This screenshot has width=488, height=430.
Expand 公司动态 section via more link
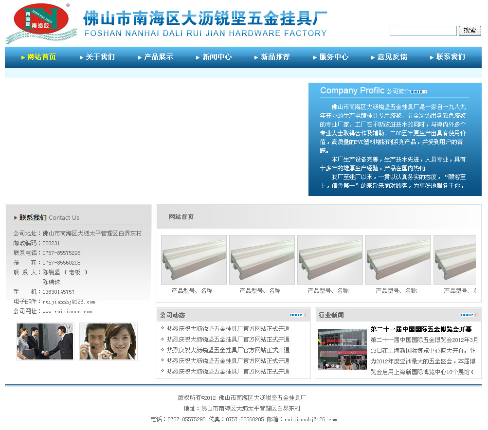tap(298, 315)
